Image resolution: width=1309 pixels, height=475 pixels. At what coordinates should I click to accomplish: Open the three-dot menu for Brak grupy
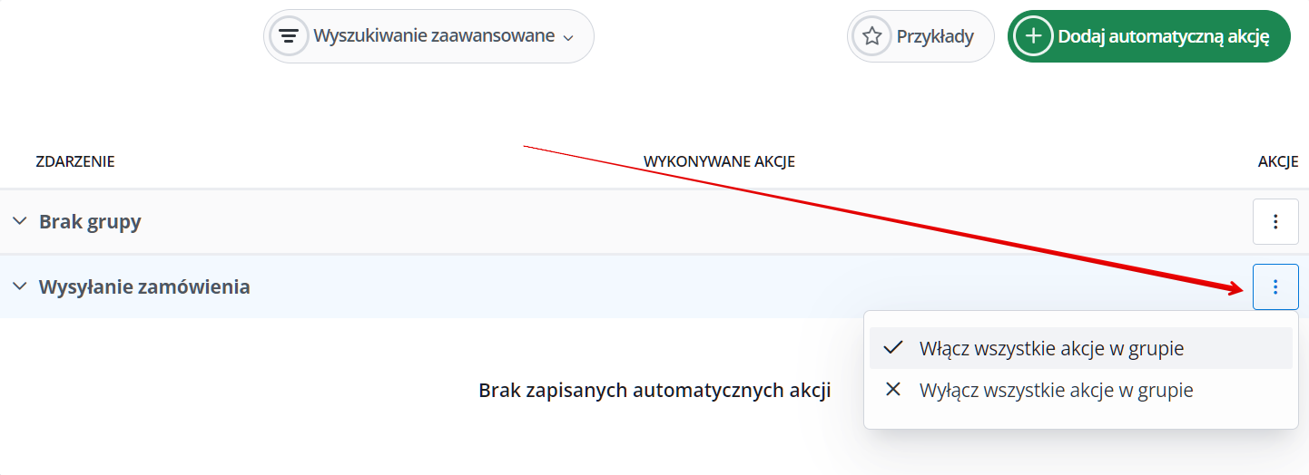pyautogui.click(x=1275, y=221)
